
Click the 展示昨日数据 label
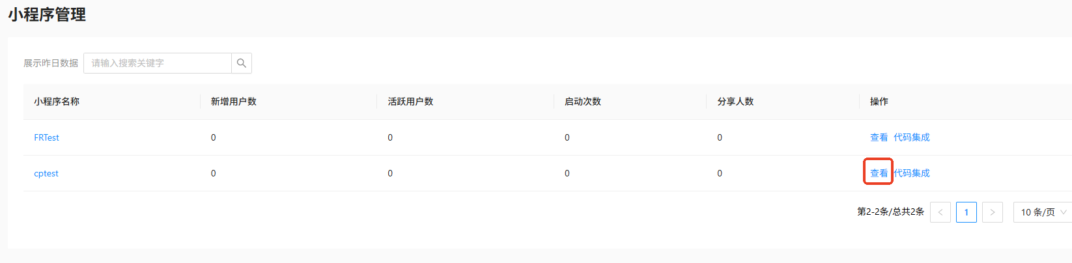51,63
